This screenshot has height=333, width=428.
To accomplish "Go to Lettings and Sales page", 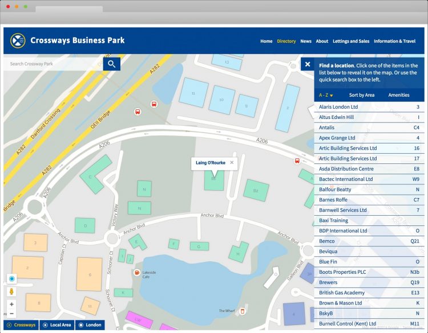I will click(351, 41).
